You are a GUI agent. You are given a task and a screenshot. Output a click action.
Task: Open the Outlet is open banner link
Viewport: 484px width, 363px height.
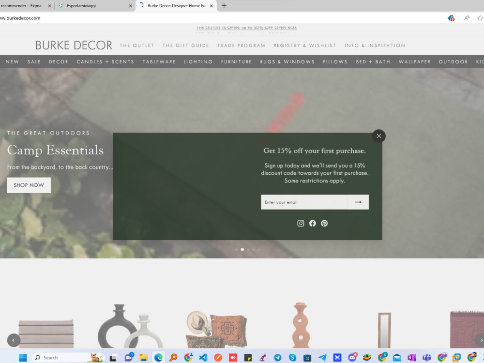coord(247,28)
